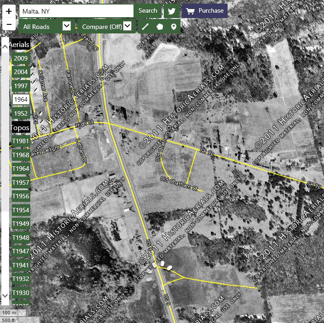Image resolution: width=324 pixels, height=323 pixels.
Task: Select the T1930 topo map
Action: (x=21, y=293)
